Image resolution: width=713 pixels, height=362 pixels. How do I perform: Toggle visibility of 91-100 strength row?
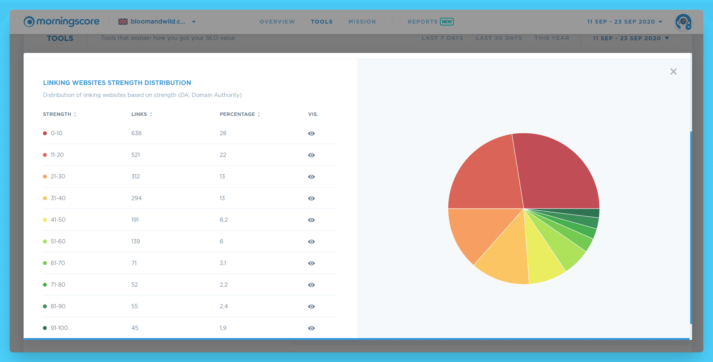[x=311, y=328]
